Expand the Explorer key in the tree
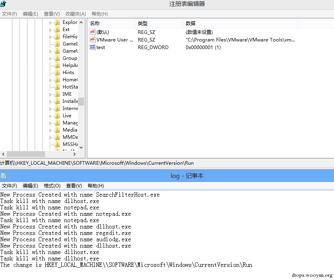Image resolution: width=334 pixels, height=280 pixels. (x=50, y=23)
